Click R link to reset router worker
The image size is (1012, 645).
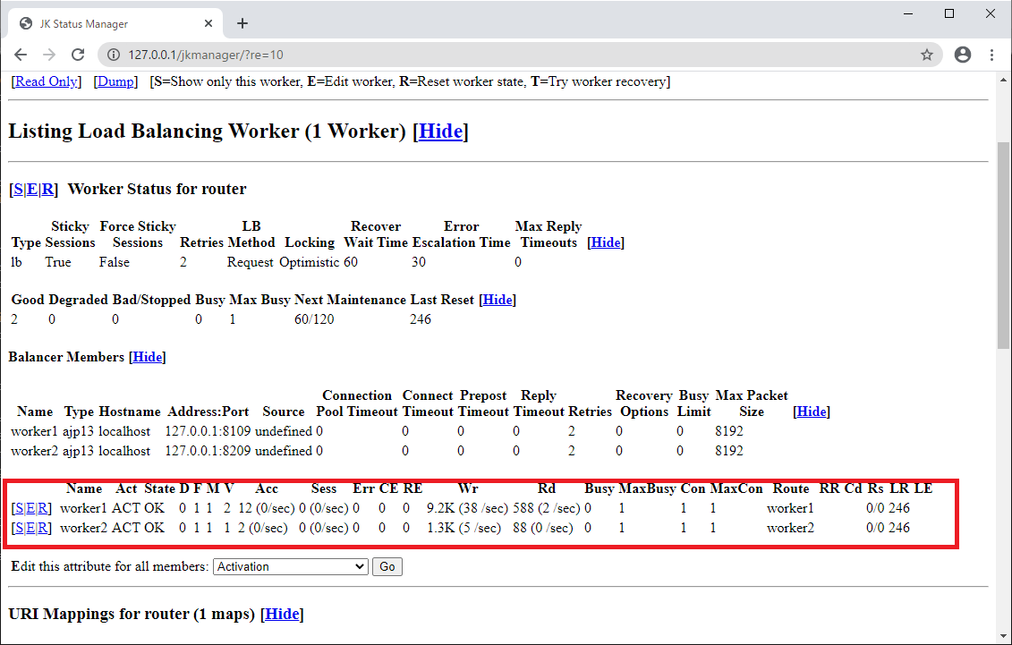[x=47, y=189]
